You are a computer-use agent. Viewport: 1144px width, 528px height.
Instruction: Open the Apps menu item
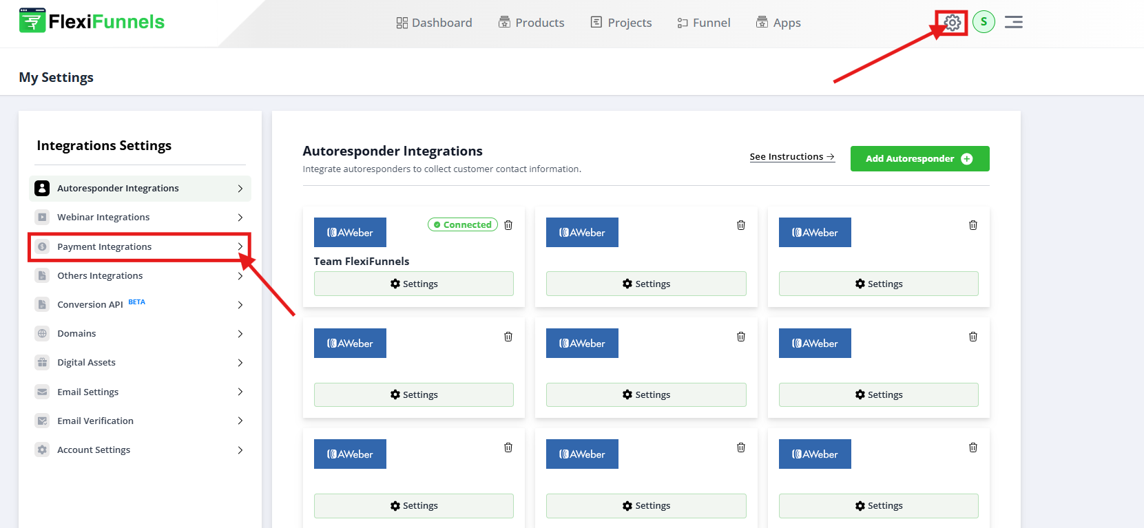pos(778,23)
